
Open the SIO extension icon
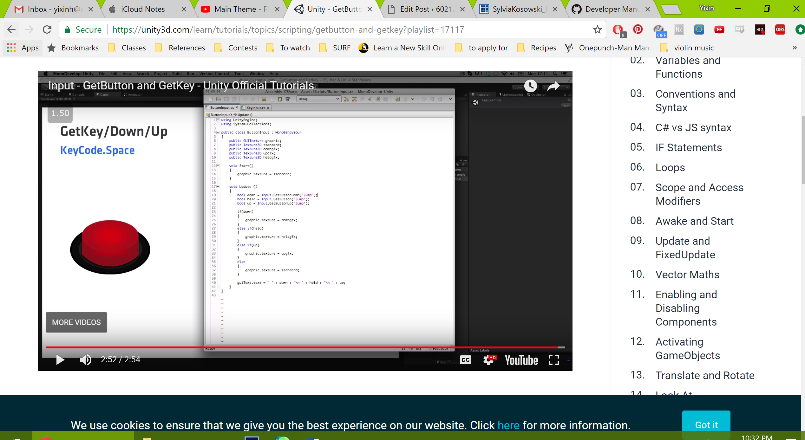pyautogui.click(x=760, y=30)
